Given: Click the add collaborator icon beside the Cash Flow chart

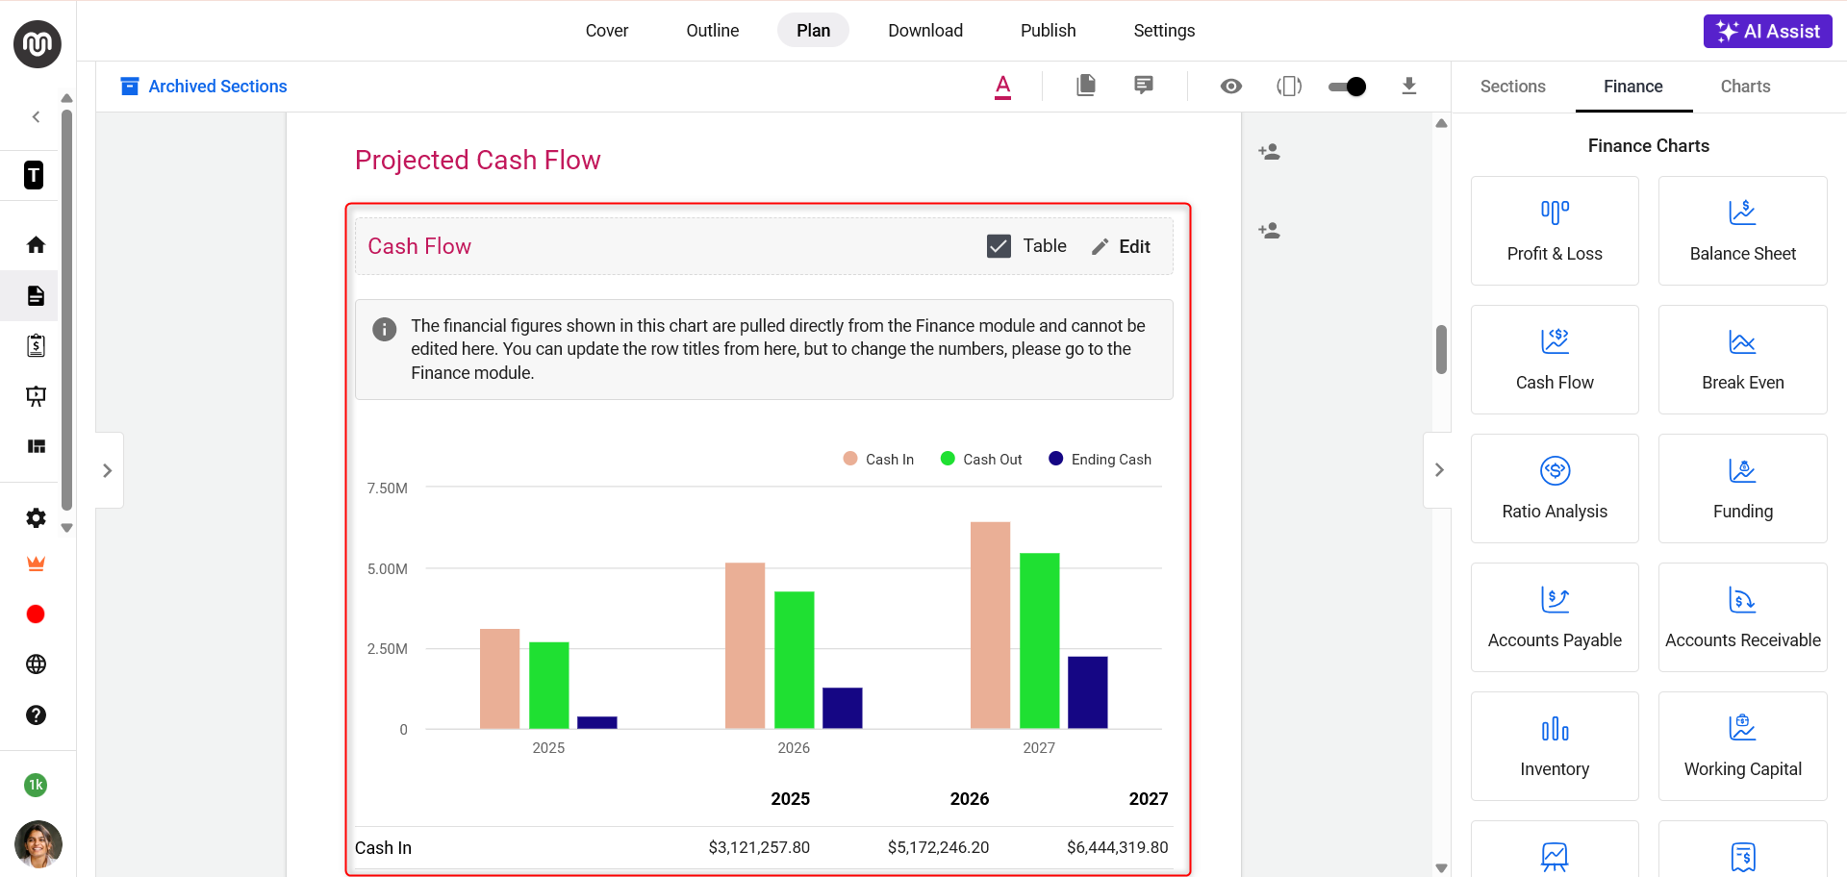Looking at the screenshot, I should point(1269,231).
